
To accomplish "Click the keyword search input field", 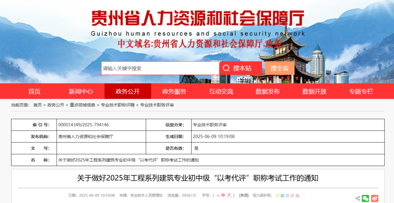I will pos(160,68).
